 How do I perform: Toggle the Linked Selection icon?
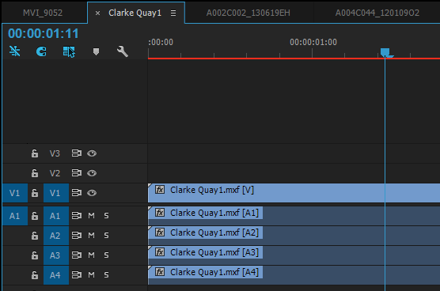pyautogui.click(x=69, y=52)
